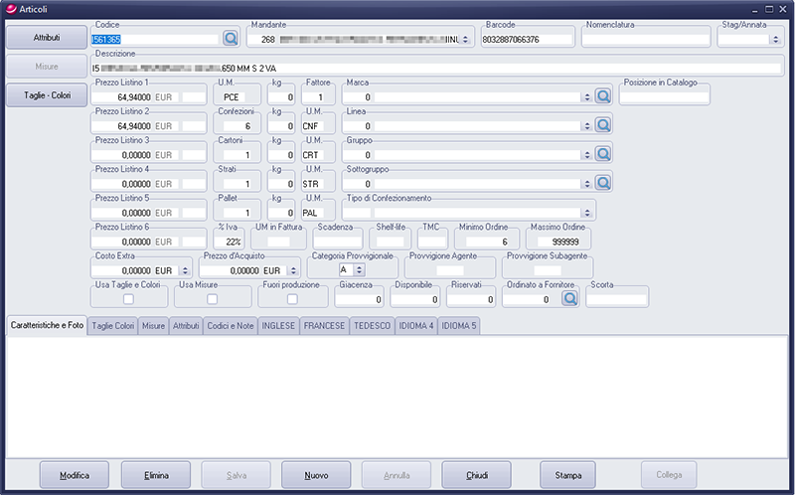Change Categoria Provvigionale spinner value
Viewport: 795px width, 495px height.
[x=359, y=270]
